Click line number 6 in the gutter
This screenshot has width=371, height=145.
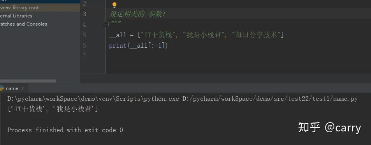click(84, 45)
